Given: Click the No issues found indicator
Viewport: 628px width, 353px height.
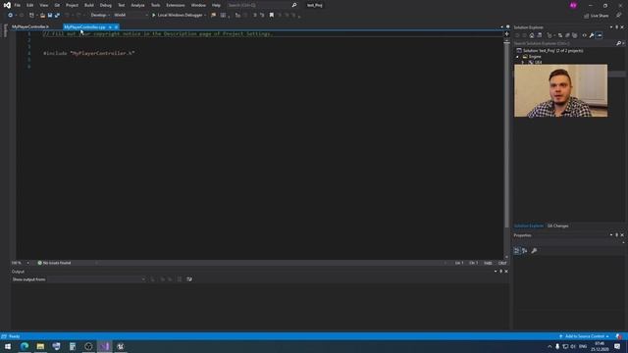Looking at the screenshot, I should (54, 263).
